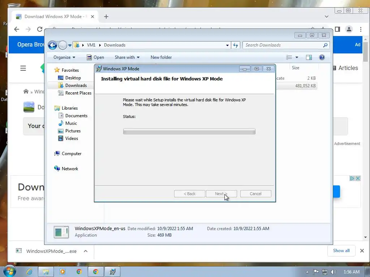370x277 pixels.
Task: Click the refresh icon in Explorer address bar
Action: tap(236, 45)
